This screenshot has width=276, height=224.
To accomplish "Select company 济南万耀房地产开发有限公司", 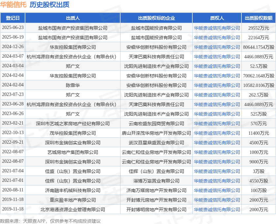I will (x=156, y=190).
